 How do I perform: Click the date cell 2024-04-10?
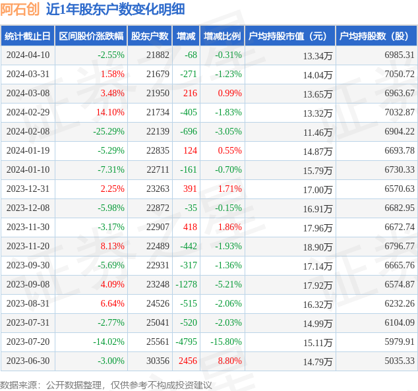[28, 55]
